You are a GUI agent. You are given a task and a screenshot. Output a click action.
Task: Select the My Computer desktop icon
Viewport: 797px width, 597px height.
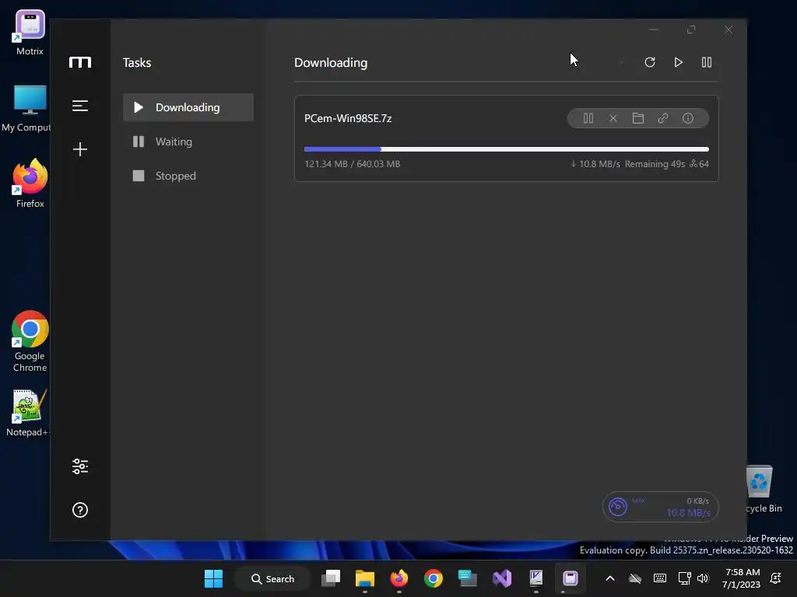[x=28, y=109]
